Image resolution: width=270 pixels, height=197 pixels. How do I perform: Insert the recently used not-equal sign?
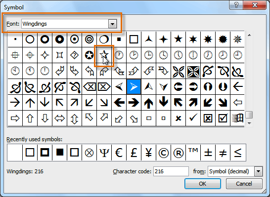pyautogui.click(x=223, y=153)
